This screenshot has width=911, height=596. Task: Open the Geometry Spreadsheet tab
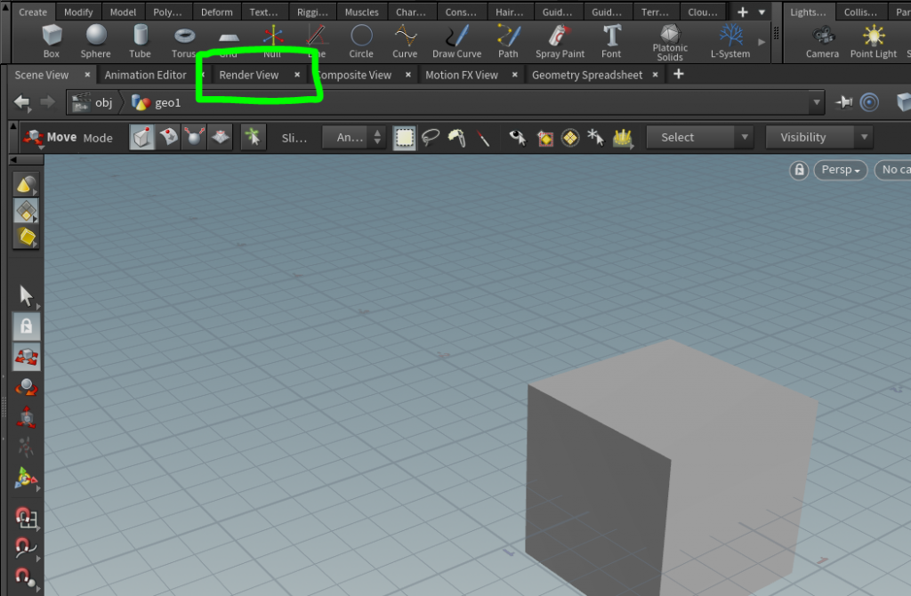pyautogui.click(x=588, y=75)
